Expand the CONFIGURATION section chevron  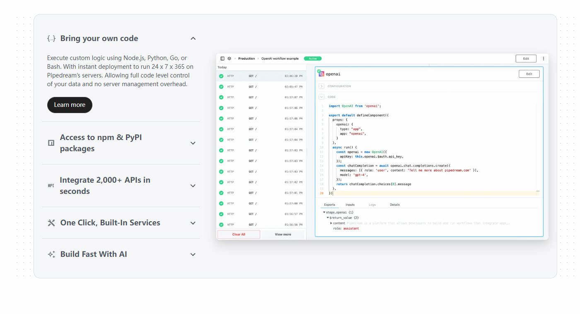point(321,86)
